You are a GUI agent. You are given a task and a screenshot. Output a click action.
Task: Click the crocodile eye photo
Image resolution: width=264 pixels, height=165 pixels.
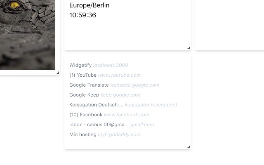[28, 35]
